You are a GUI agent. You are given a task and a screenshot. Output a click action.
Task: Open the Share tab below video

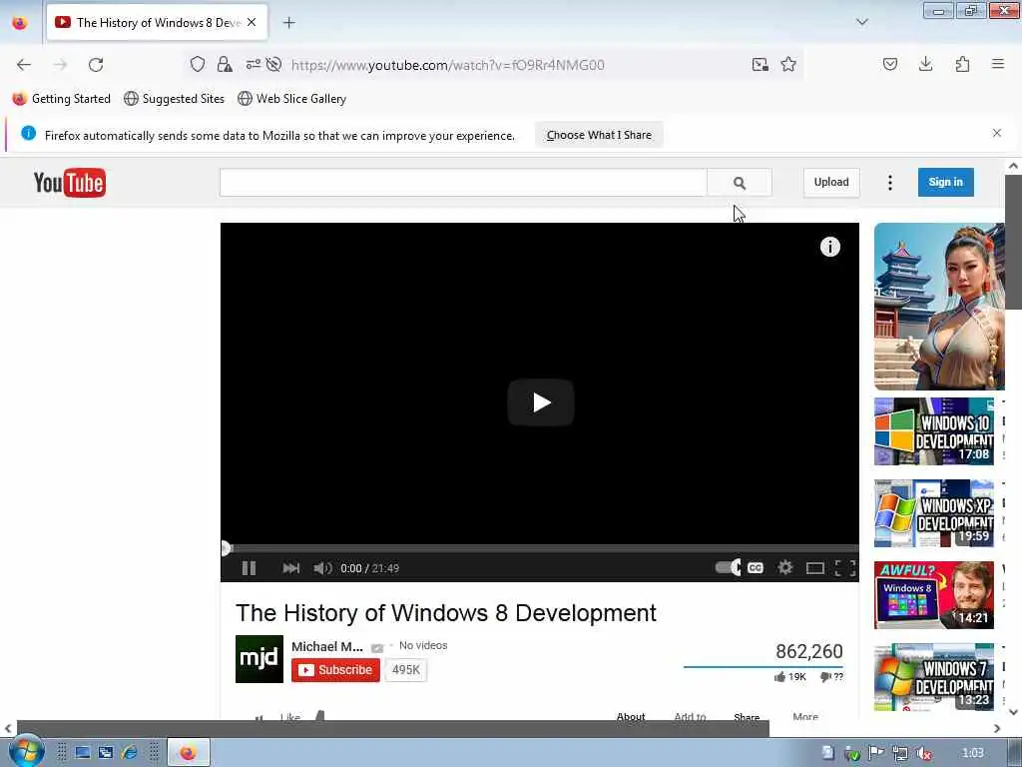click(747, 716)
